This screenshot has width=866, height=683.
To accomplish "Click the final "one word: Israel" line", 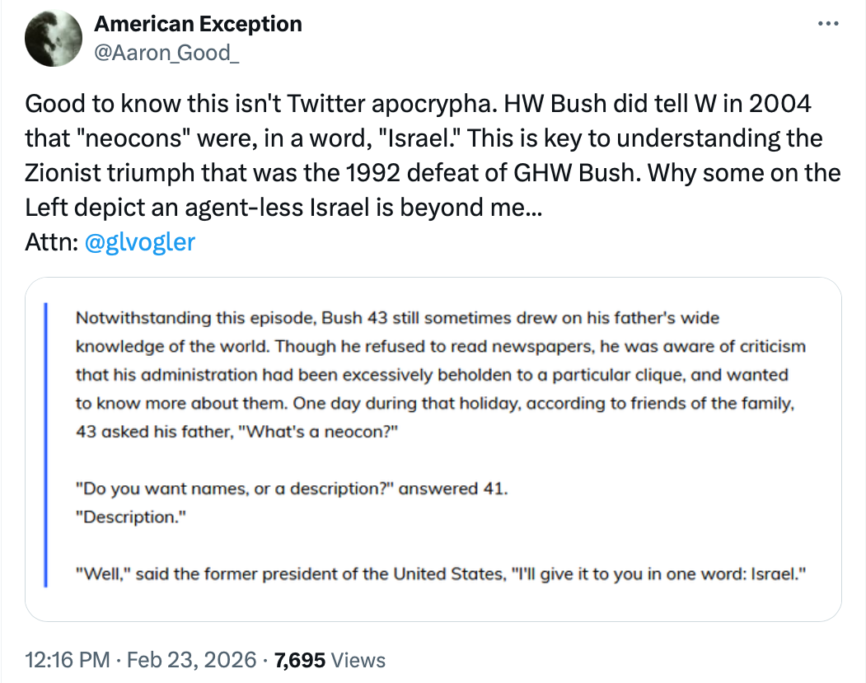I will (439, 575).
